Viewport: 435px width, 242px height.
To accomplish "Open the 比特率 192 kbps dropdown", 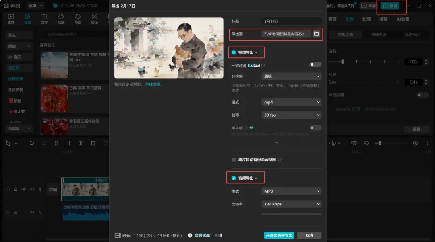I will 291,204.
